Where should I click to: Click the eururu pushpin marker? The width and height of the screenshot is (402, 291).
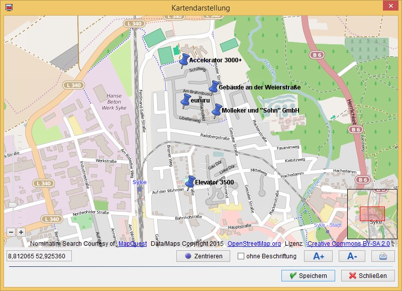click(x=185, y=101)
